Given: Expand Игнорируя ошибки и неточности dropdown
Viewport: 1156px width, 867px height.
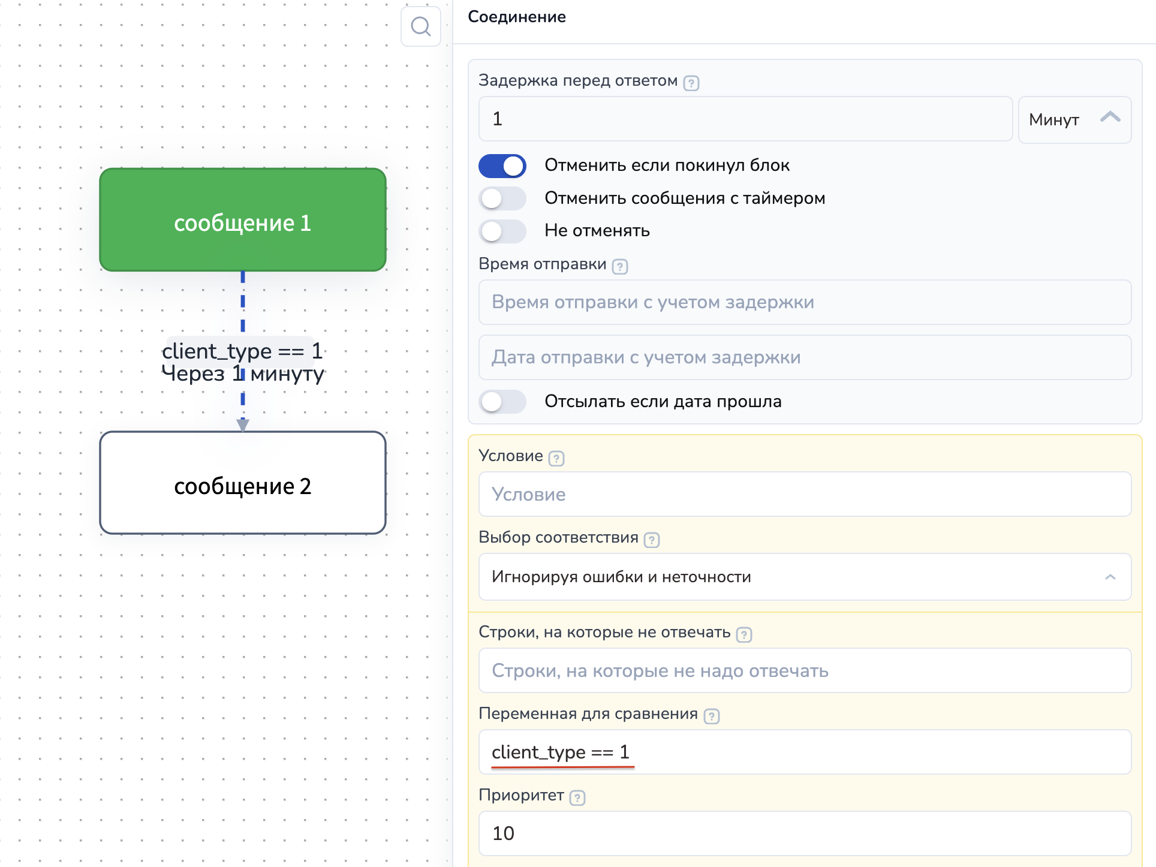Looking at the screenshot, I should [805, 577].
